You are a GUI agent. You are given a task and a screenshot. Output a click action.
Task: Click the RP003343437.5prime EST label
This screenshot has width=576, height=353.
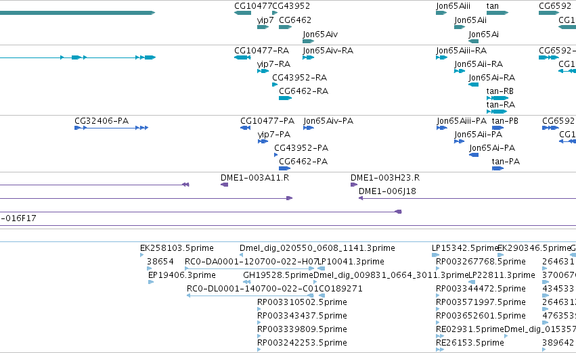(302, 316)
